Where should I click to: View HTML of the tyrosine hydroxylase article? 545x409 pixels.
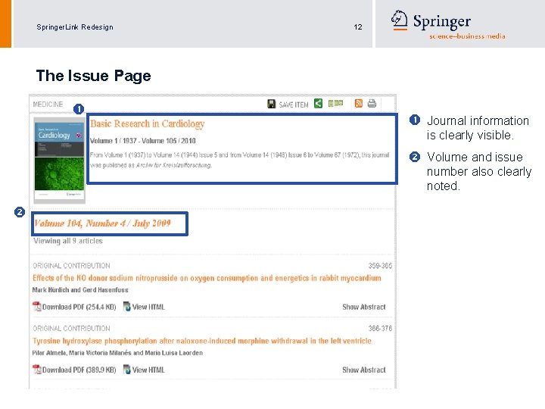coord(148,370)
